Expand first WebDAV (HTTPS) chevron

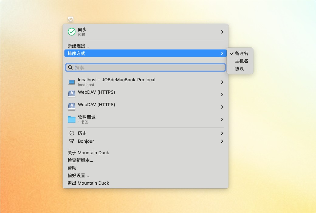(x=222, y=95)
